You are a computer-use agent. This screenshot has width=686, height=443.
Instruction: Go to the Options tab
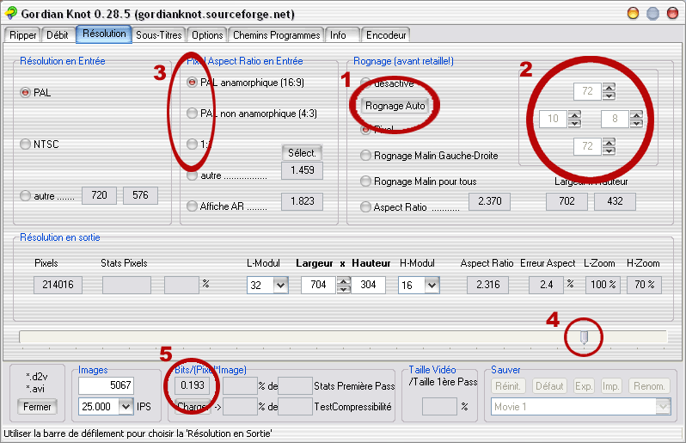(x=207, y=35)
